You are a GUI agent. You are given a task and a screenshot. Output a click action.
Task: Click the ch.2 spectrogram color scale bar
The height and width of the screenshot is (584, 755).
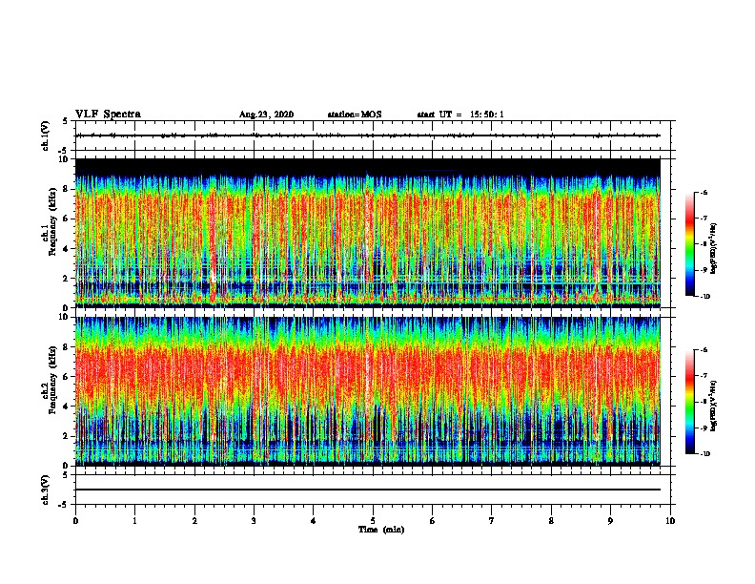coord(690,402)
